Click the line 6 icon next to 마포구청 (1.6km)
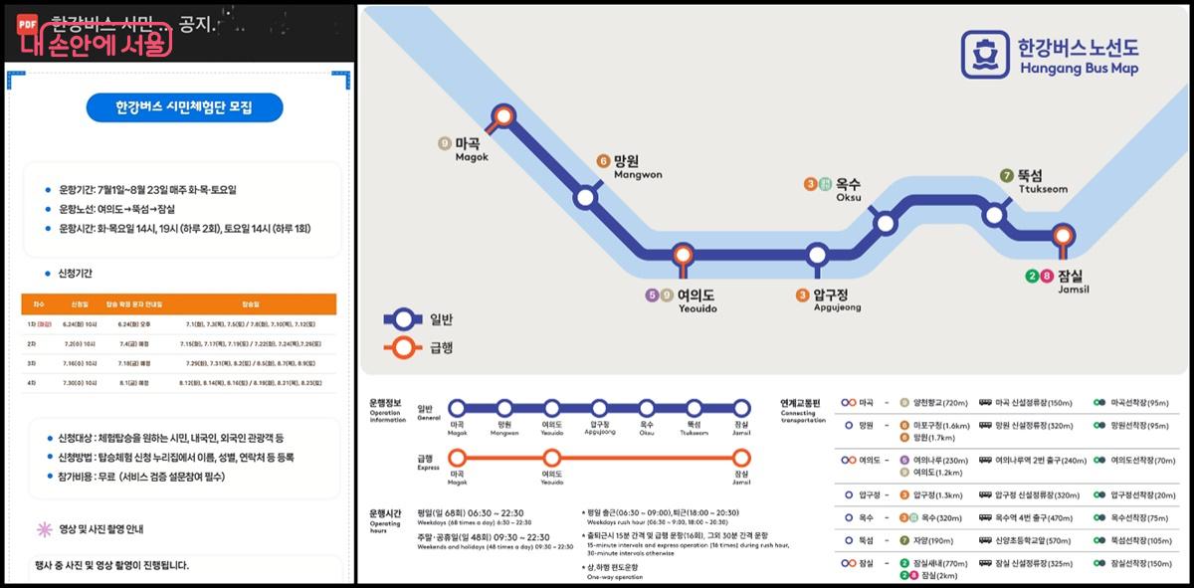Image resolution: width=1194 pixels, height=588 pixels. [904, 423]
